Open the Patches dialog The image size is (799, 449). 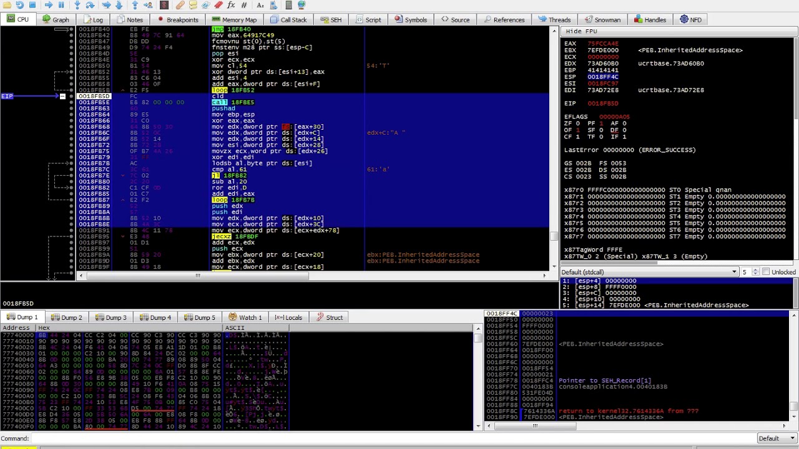pyautogui.click(x=180, y=5)
